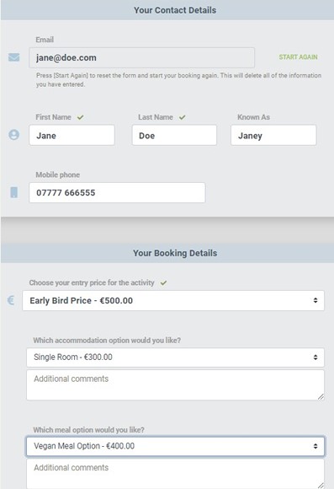The image size is (334, 489).
Task: Click the Your Booking Details header
Action: tap(175, 253)
